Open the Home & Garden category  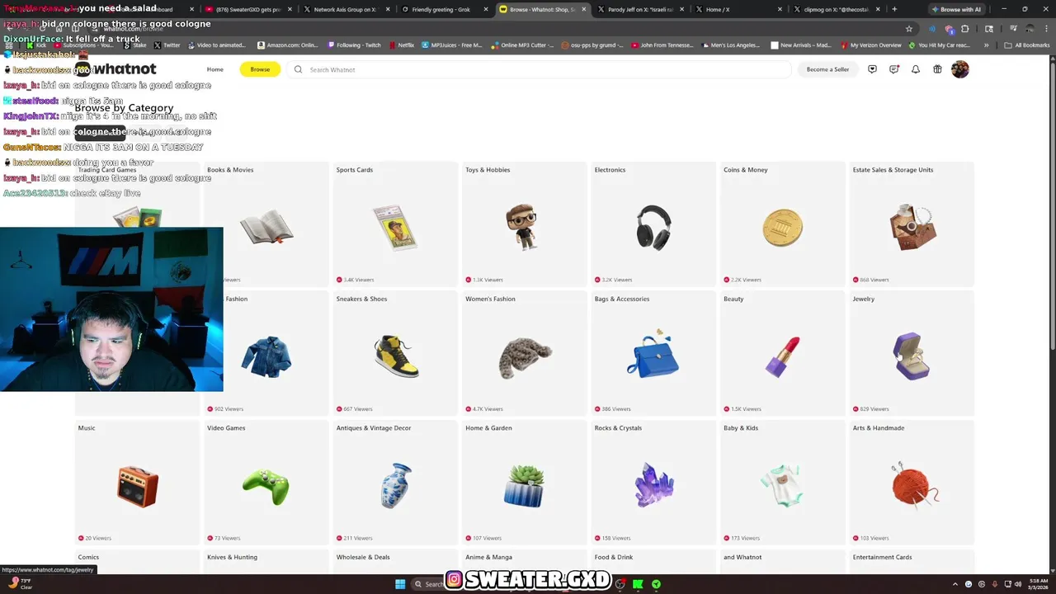tap(525, 483)
